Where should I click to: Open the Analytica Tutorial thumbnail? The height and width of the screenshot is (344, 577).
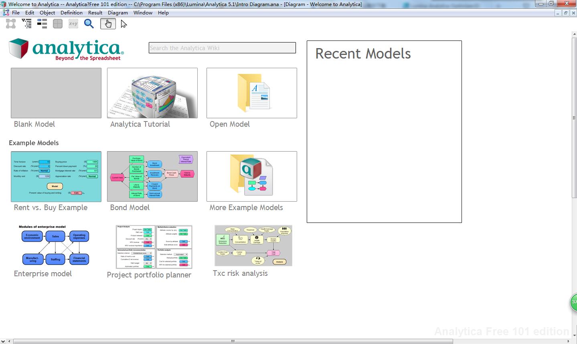(x=152, y=93)
